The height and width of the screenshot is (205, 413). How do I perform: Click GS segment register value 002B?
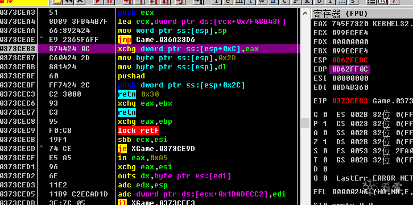coord(360,160)
